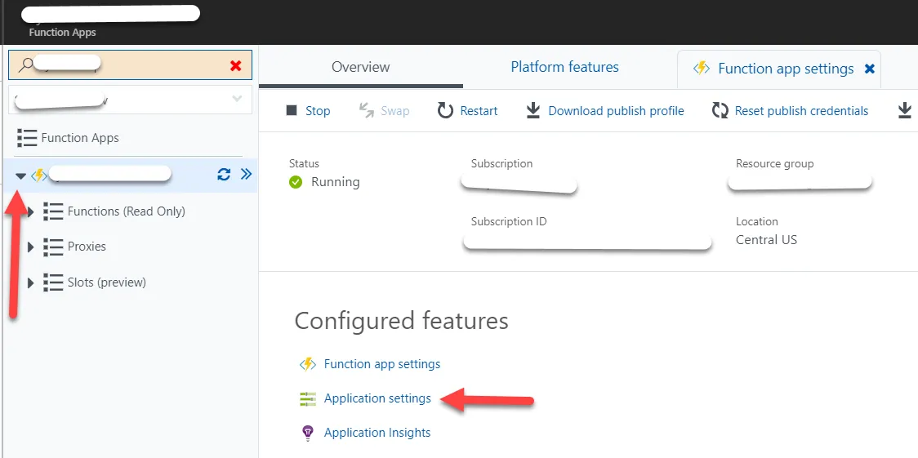Refresh the function app in sidebar
918x458 pixels.
[224, 174]
